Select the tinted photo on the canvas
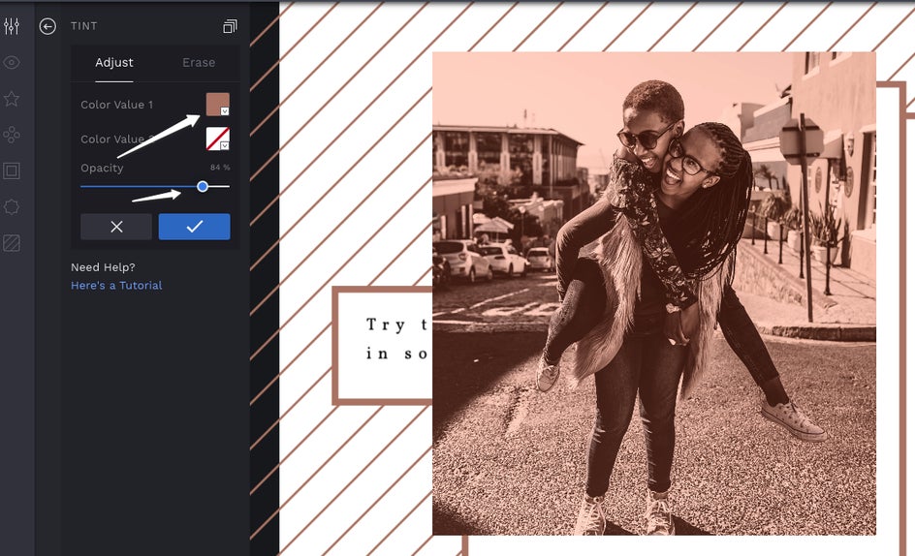Viewport: 915px width, 556px height. pyautogui.click(x=654, y=293)
